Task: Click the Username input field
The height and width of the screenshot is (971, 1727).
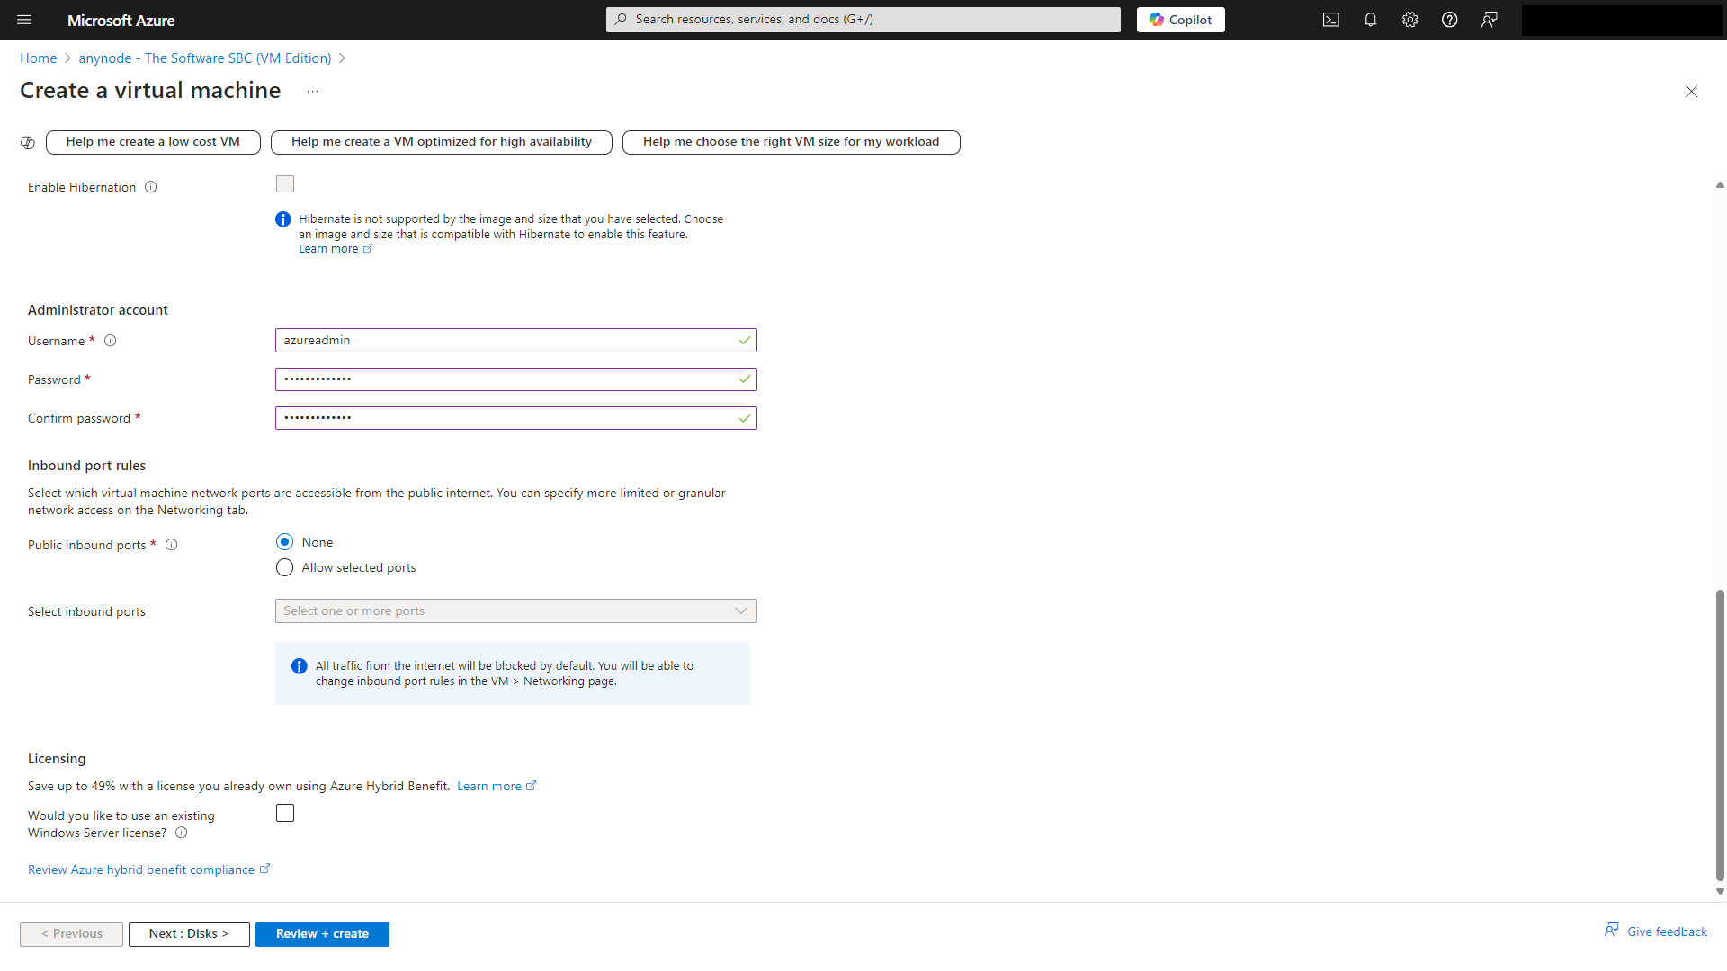Action: point(516,340)
